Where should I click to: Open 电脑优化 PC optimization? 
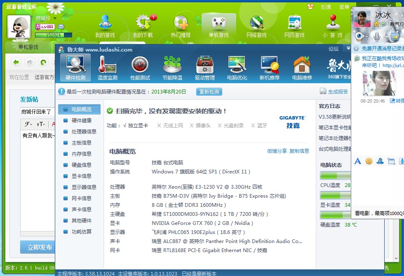click(237, 68)
